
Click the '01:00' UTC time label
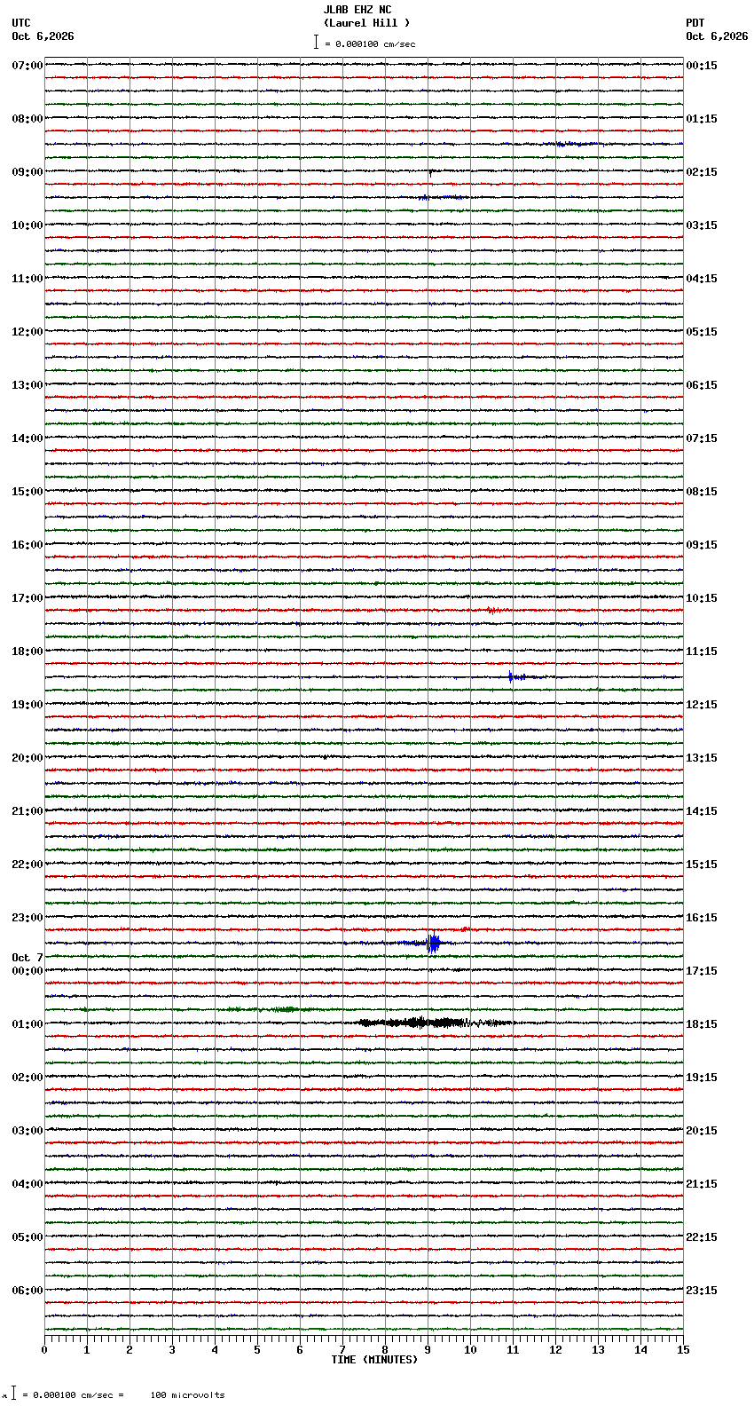(x=27, y=1024)
